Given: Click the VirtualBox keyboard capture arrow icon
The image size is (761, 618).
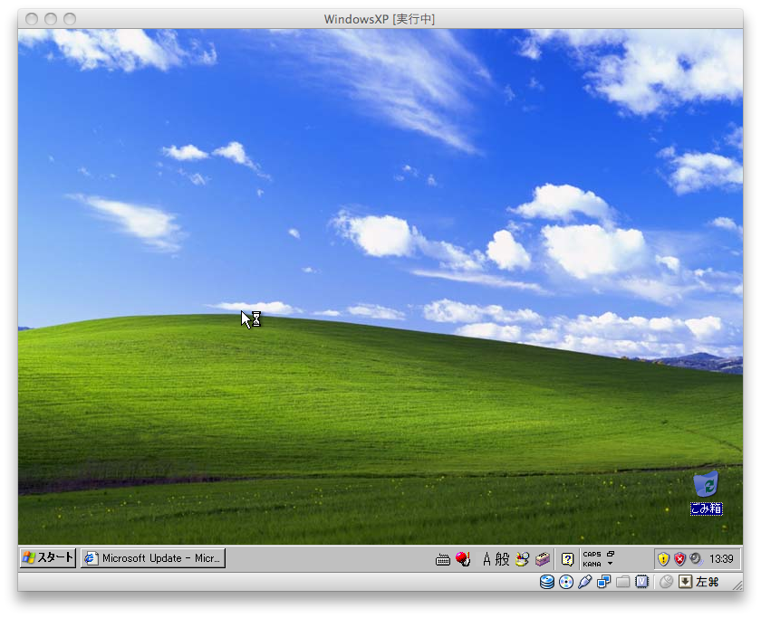Looking at the screenshot, I should [685, 582].
